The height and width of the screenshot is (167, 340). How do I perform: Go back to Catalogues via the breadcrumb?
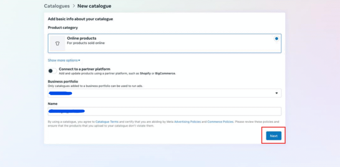pos(57,6)
